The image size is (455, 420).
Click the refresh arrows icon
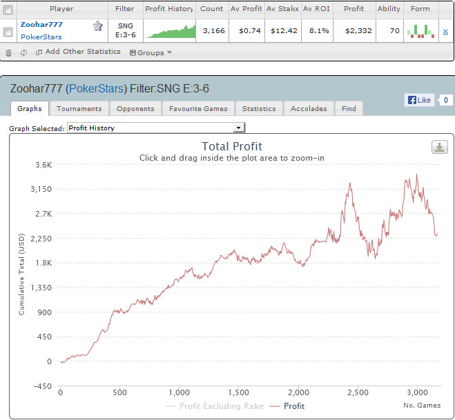(x=23, y=52)
